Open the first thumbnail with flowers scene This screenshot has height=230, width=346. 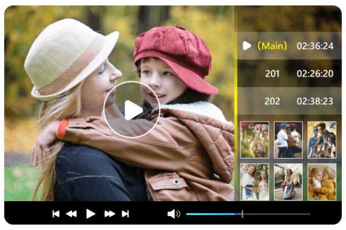pos(255,139)
